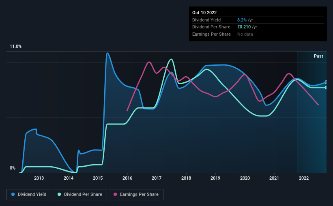The width and height of the screenshot is (333, 206).
Task: Toggle the Dividend Yield legend button
Action: [29, 195]
